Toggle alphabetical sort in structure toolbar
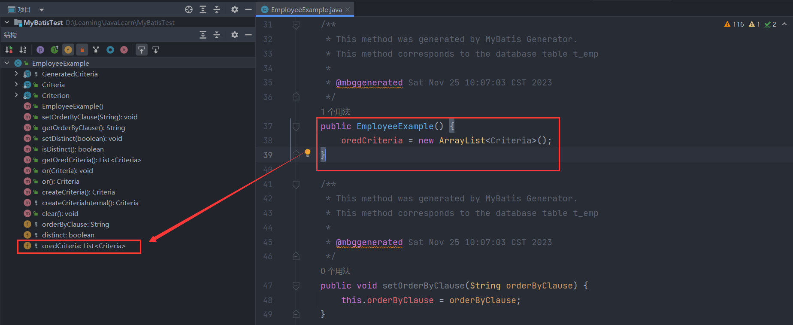The image size is (793, 325). pos(23,50)
